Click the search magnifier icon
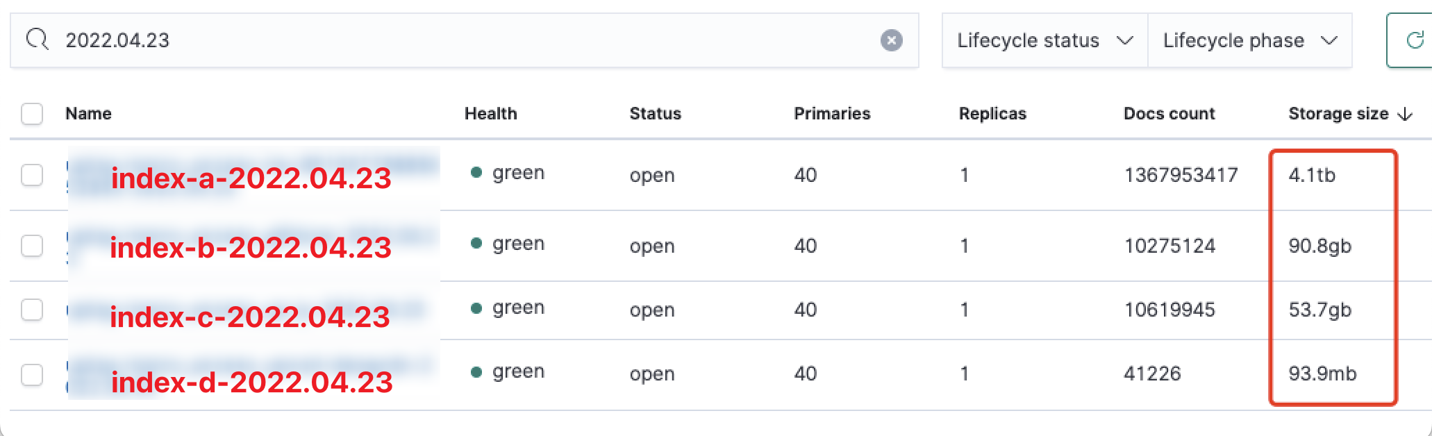The width and height of the screenshot is (1432, 436). [38, 40]
